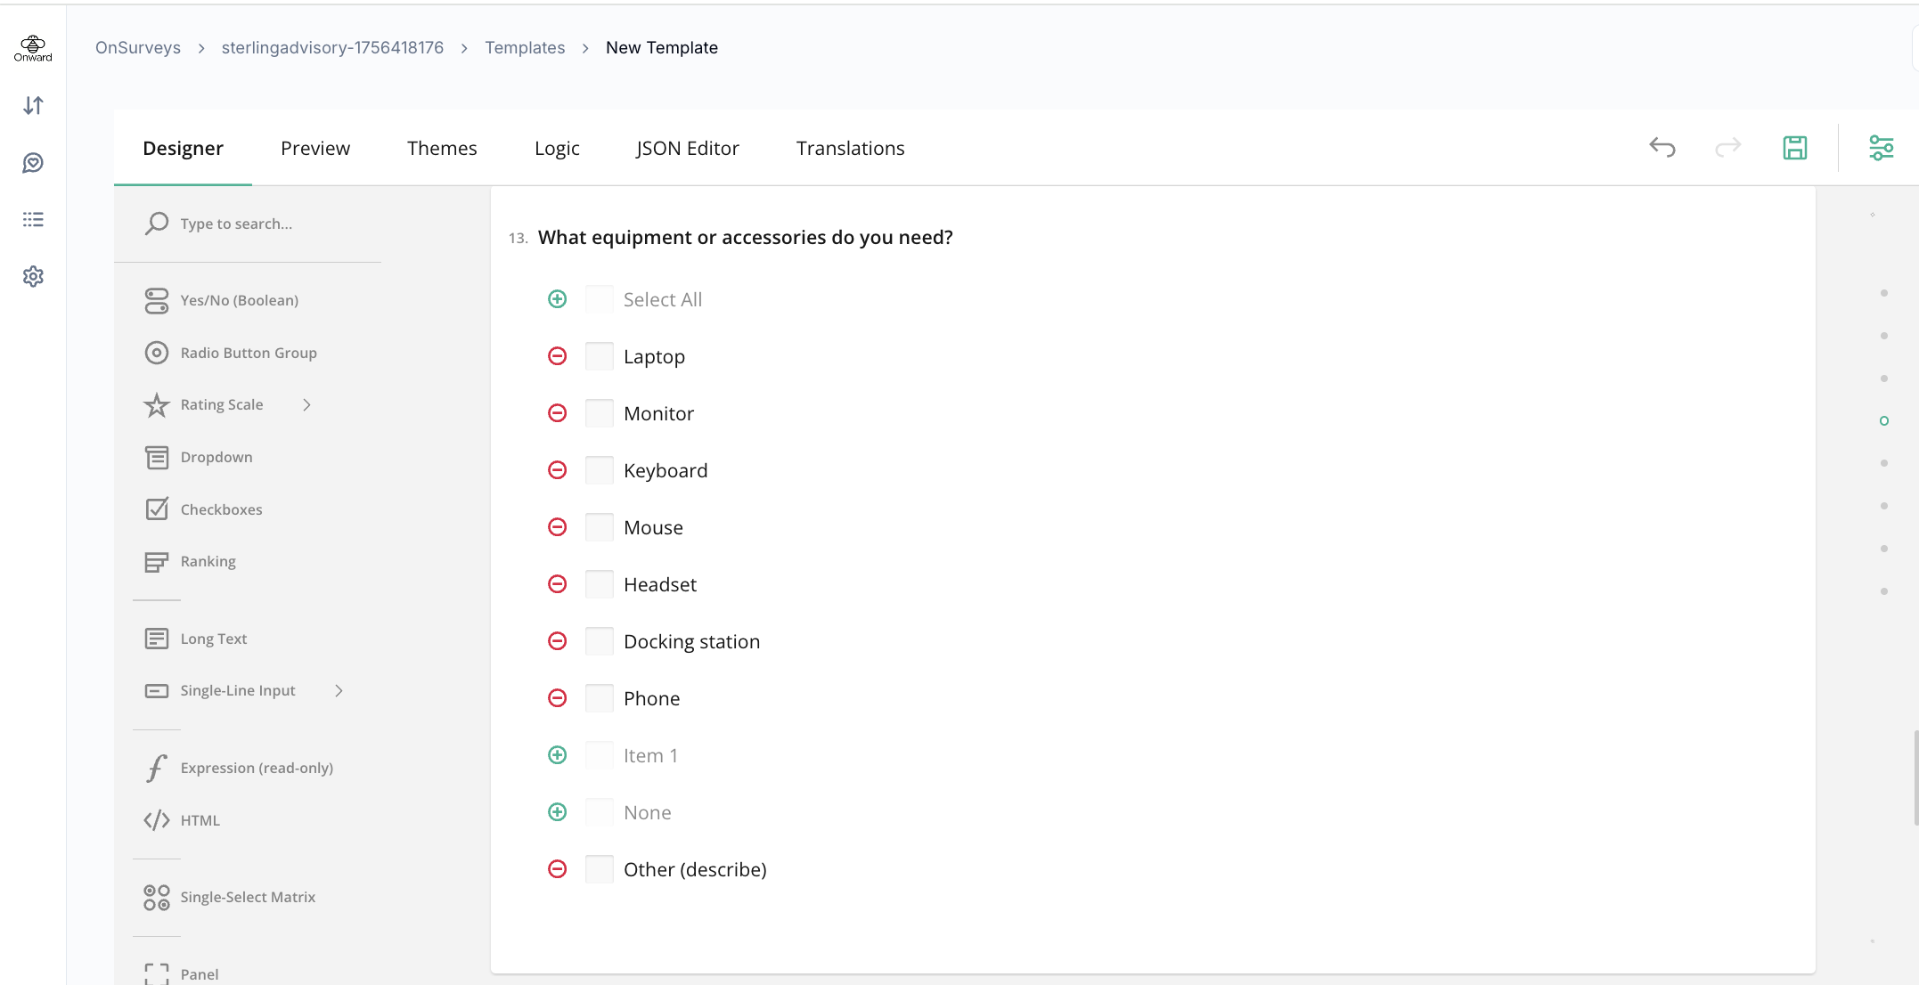Open the chat heart icon in sidebar

pyautogui.click(x=33, y=163)
